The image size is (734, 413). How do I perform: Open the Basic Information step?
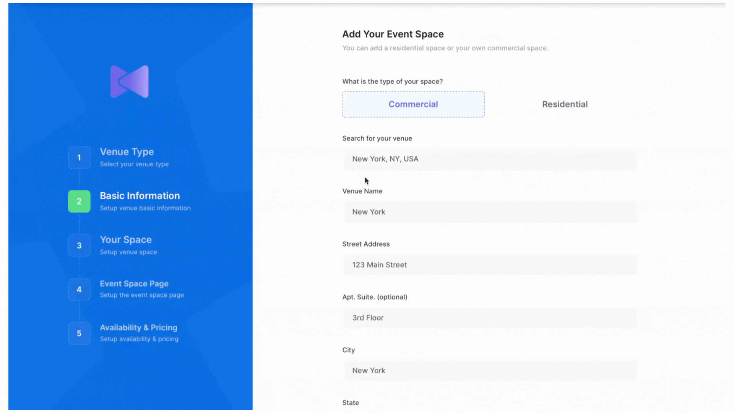click(x=140, y=196)
